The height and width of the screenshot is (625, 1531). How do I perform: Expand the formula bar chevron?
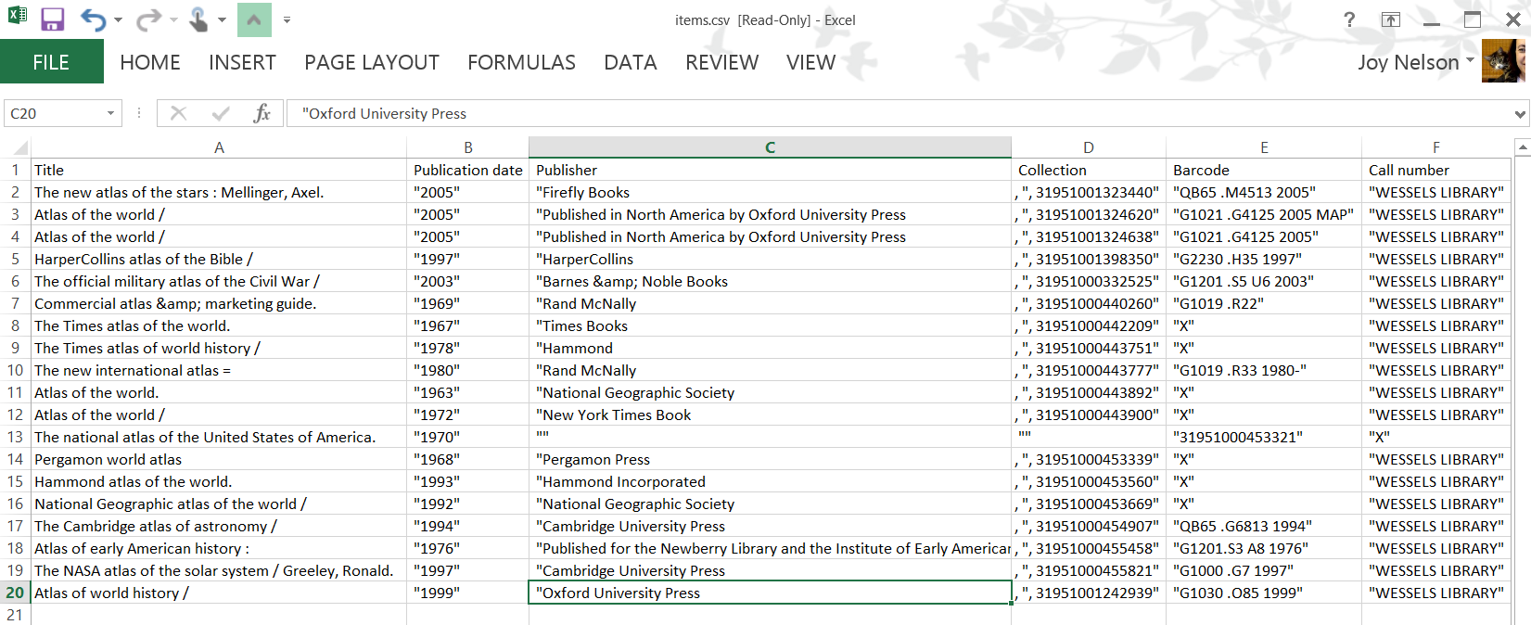tap(1520, 114)
